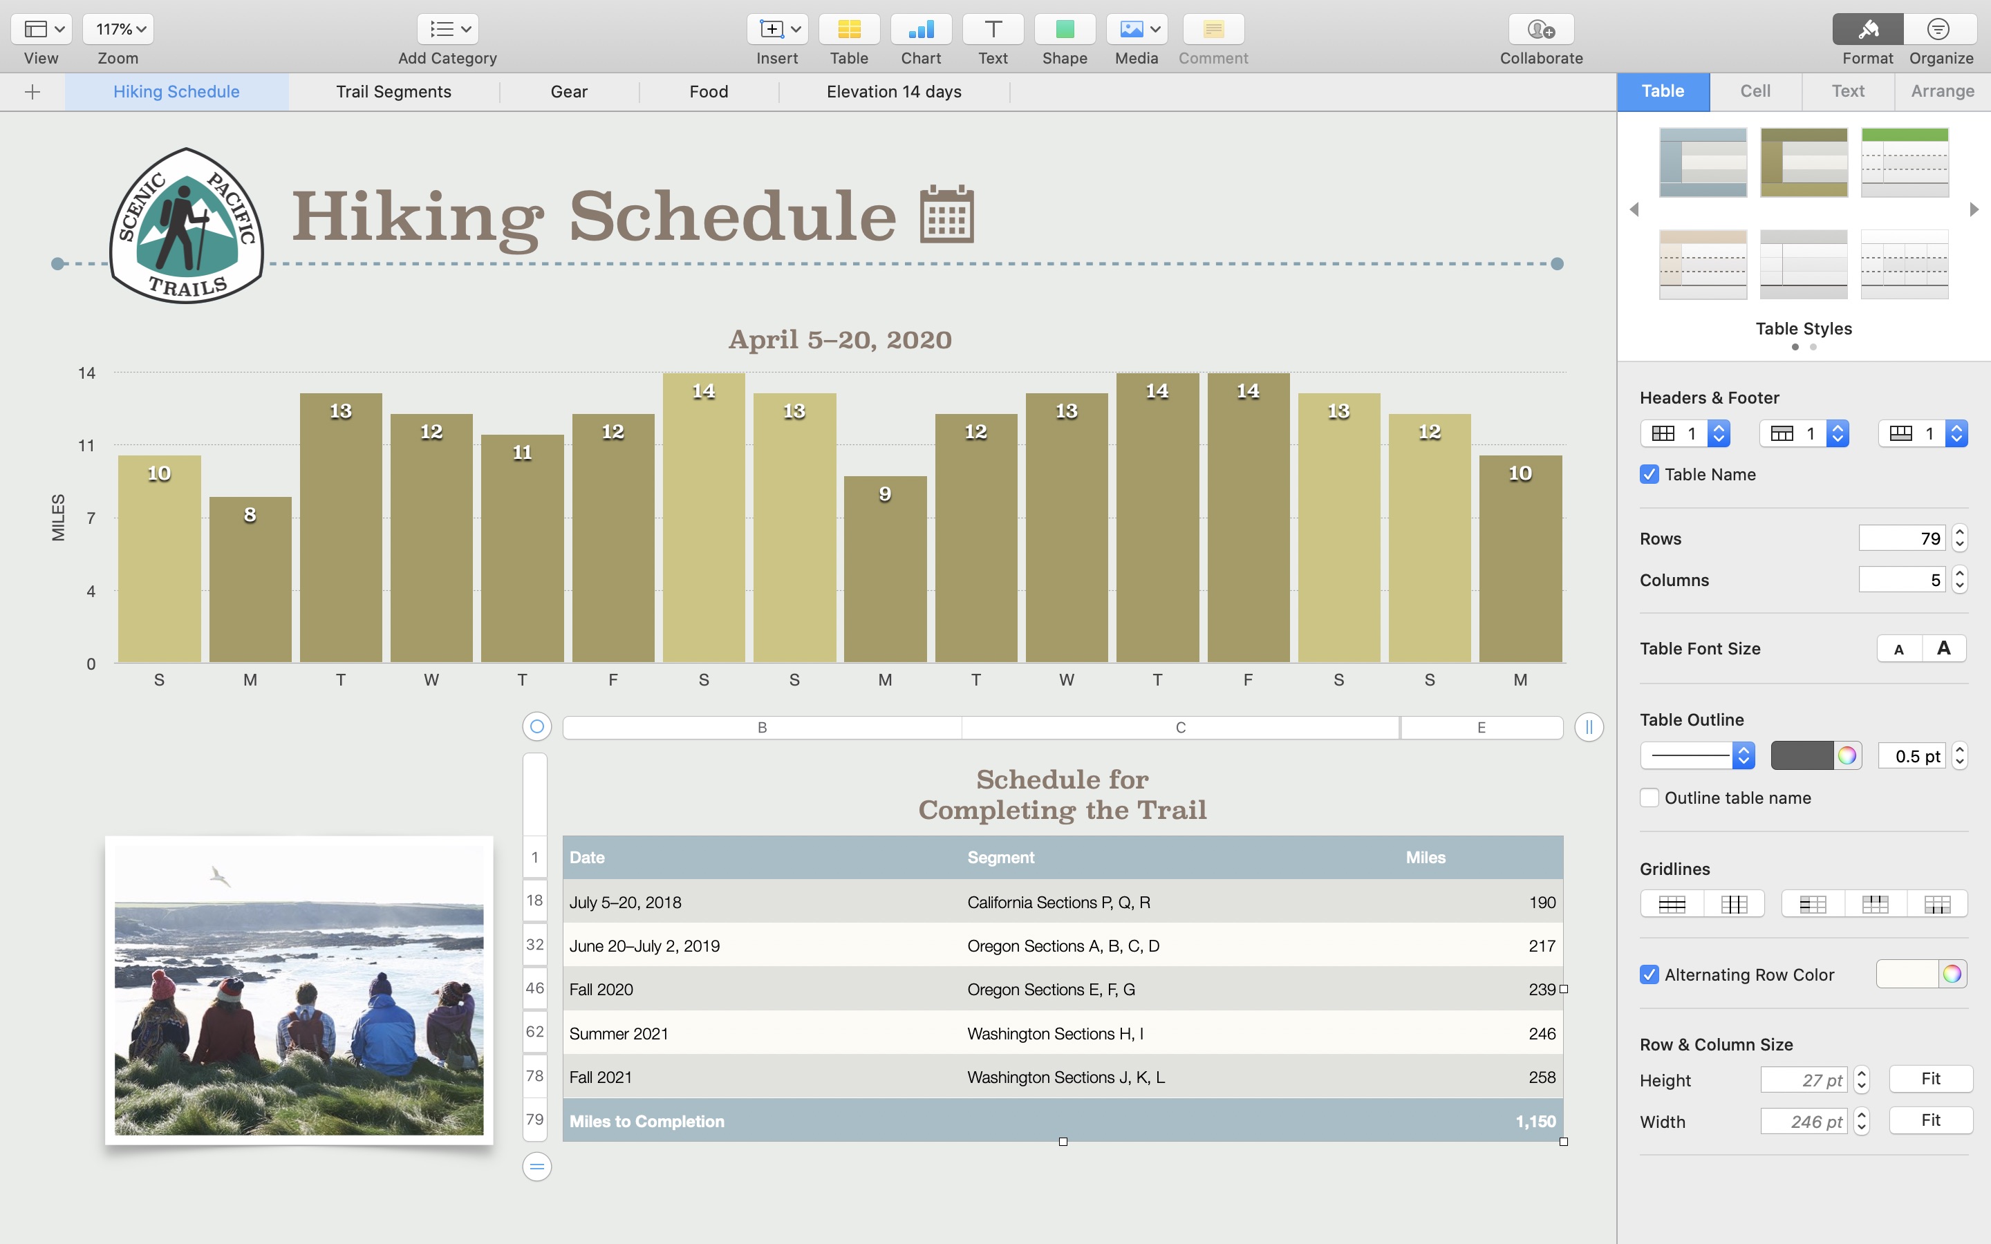Apply the beige table style
Viewport: 1991px width, 1244px height.
pos(1703,264)
